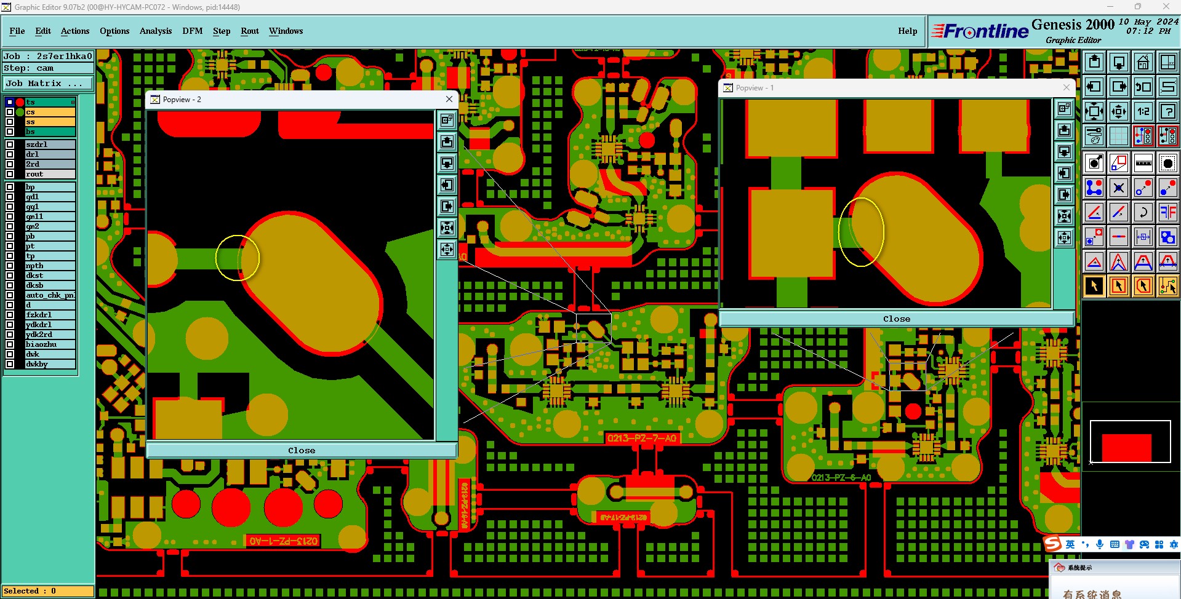Select the fzkdrl layer name

coord(50,315)
